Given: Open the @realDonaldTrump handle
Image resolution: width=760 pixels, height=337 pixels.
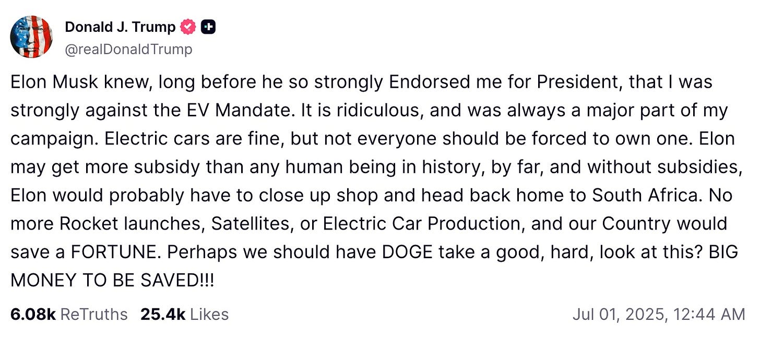Looking at the screenshot, I should 129,49.
